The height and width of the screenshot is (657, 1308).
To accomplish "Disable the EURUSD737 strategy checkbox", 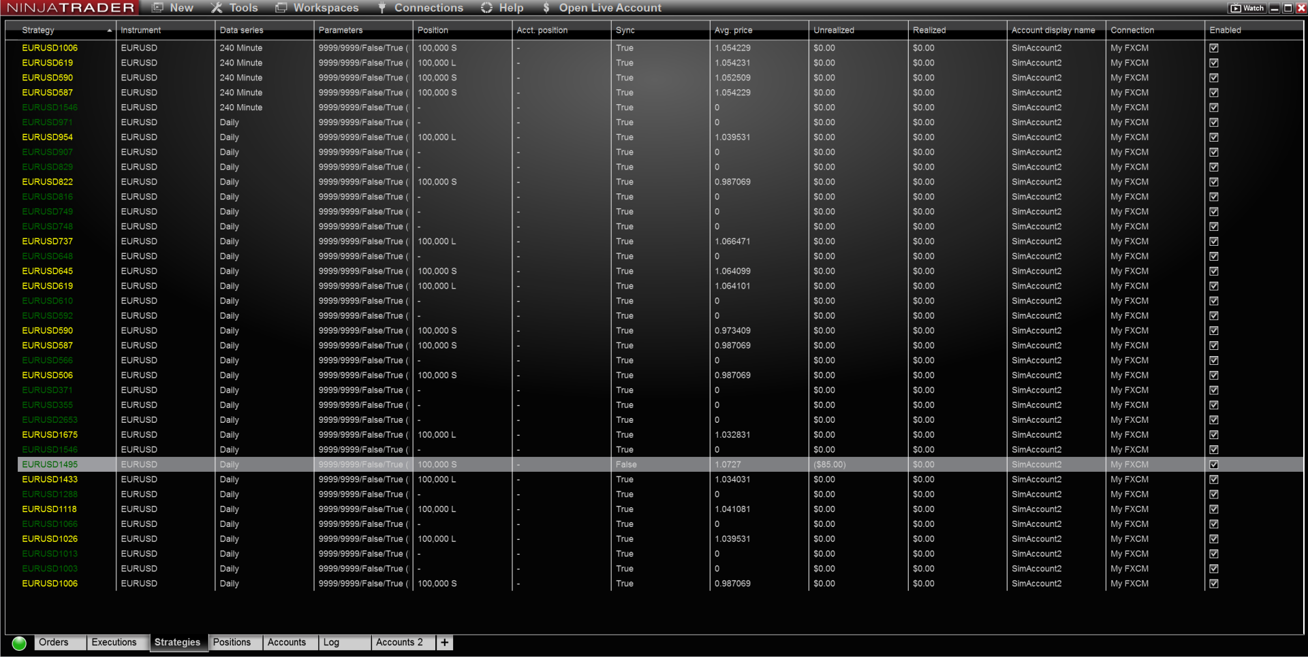I will click(x=1214, y=242).
